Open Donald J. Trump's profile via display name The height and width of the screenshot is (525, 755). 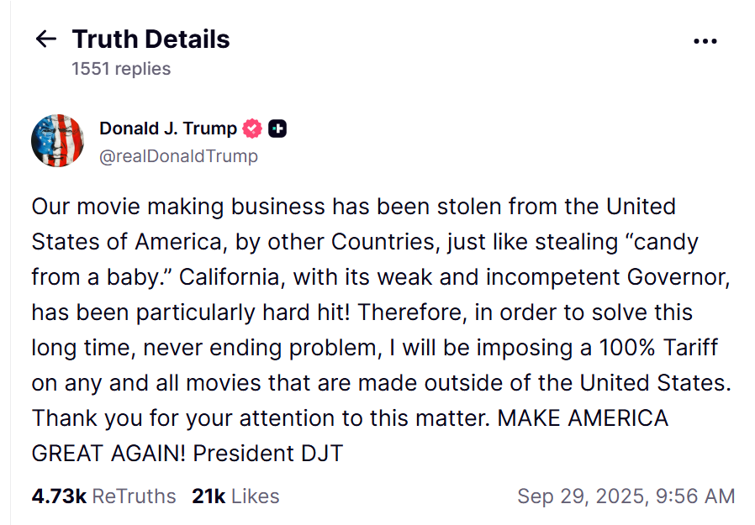click(x=168, y=129)
